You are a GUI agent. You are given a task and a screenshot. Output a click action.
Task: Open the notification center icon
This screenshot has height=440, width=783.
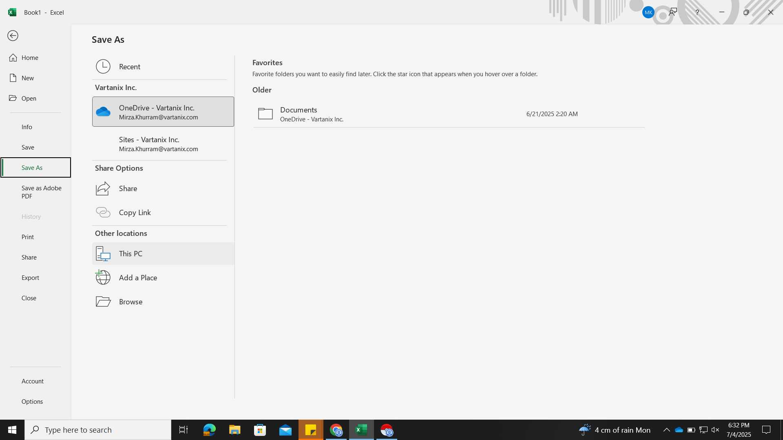pyautogui.click(x=767, y=430)
